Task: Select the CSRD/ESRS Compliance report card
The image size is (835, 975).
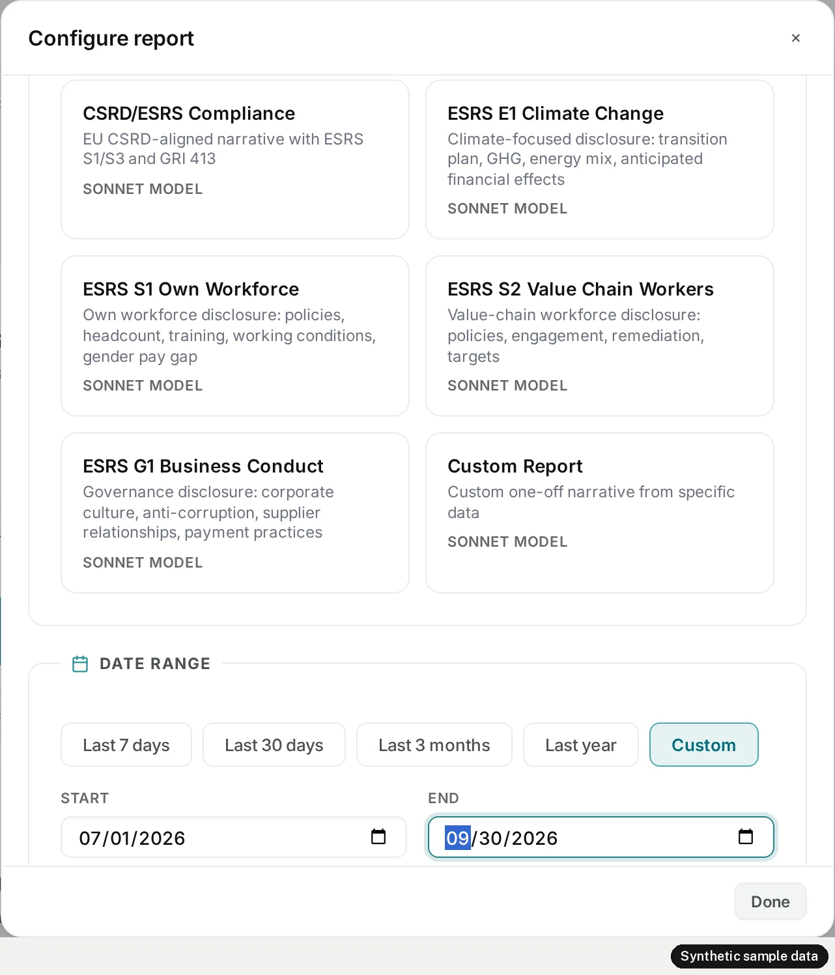Action: tap(235, 159)
